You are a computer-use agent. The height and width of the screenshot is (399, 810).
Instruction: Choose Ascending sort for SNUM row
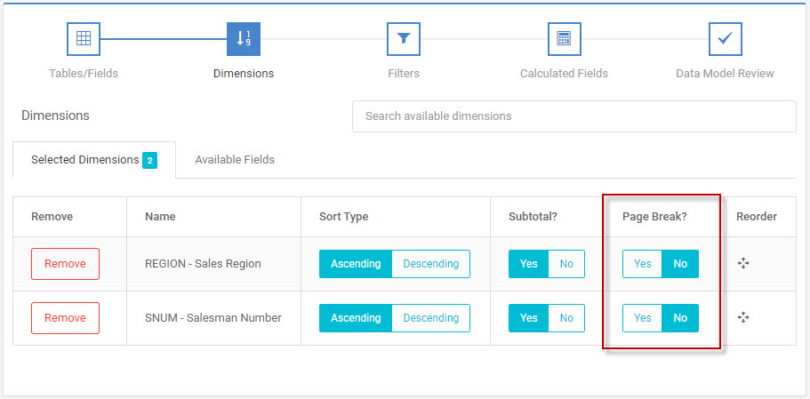pos(356,318)
